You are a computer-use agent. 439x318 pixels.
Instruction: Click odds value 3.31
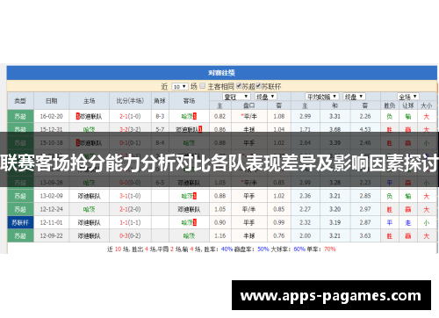[335, 116]
